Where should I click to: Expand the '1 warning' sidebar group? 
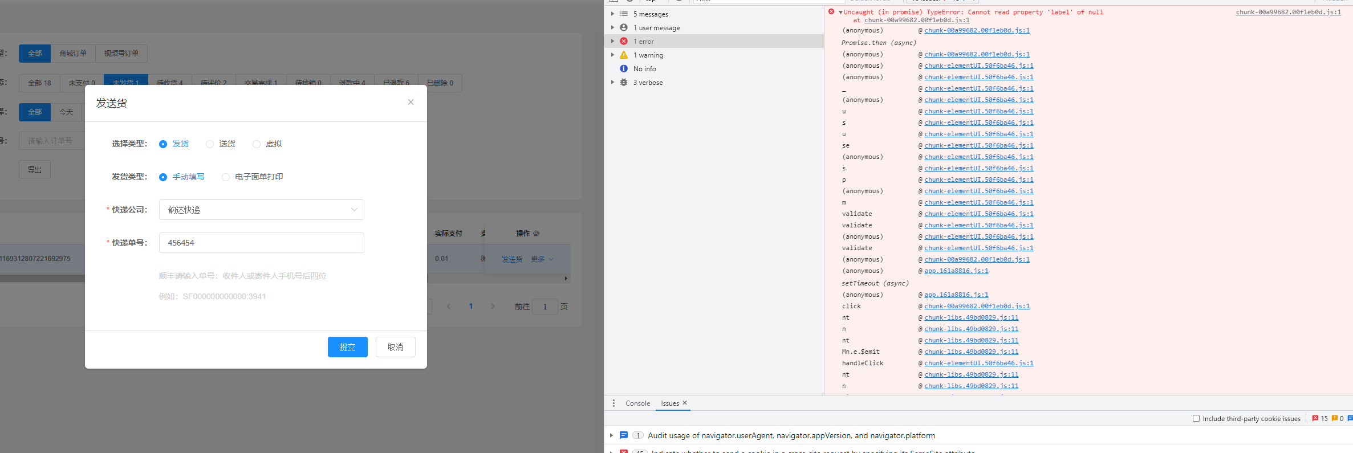click(612, 55)
